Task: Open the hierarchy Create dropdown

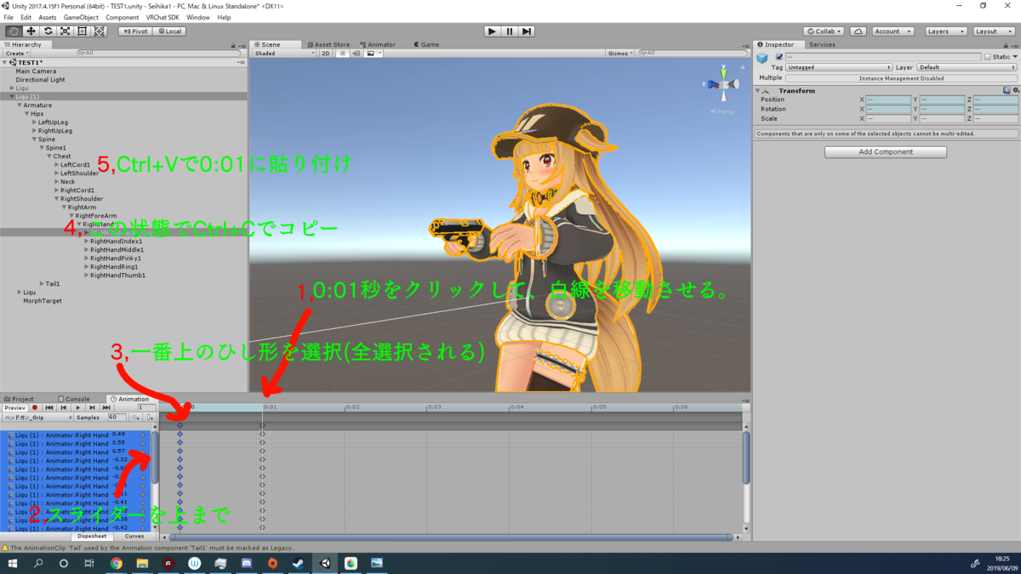Action: pos(18,53)
